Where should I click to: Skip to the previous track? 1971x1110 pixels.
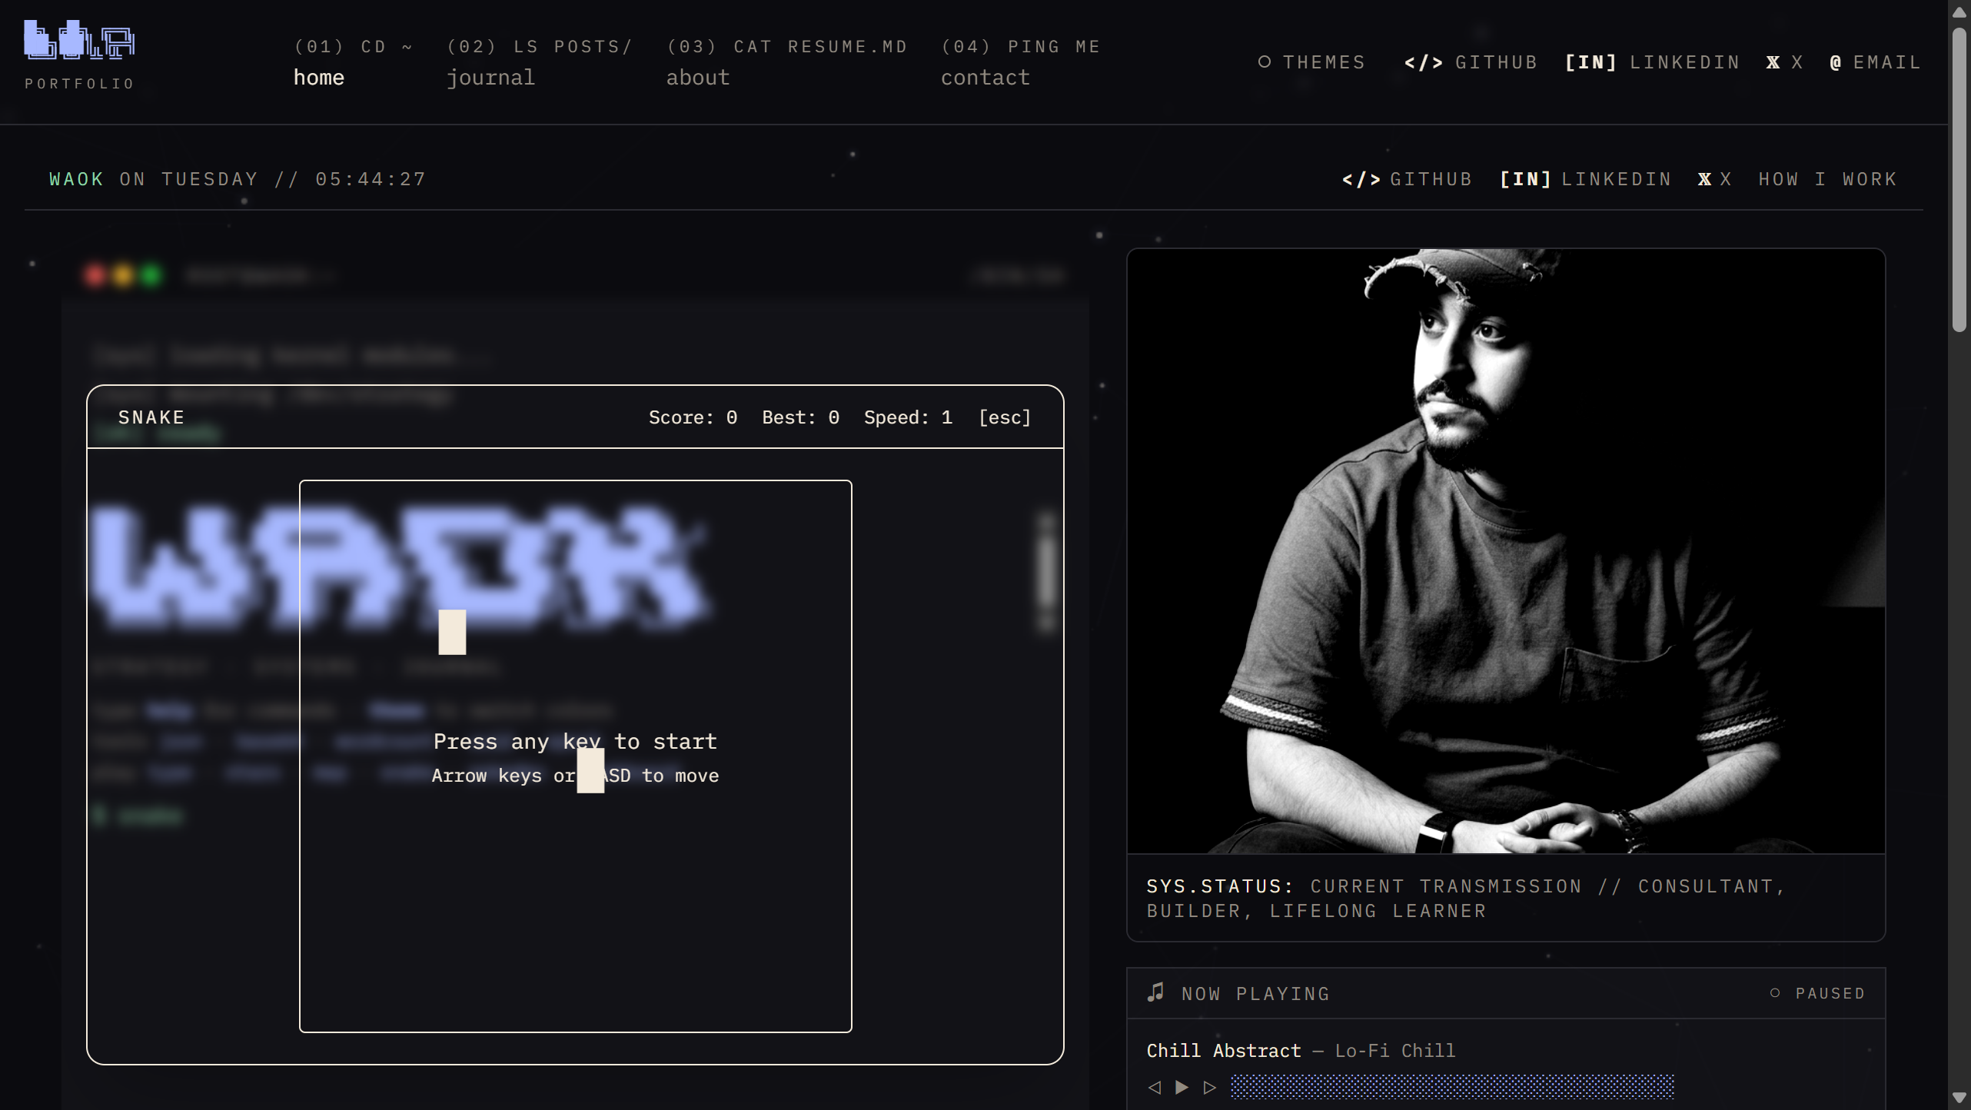point(1154,1087)
